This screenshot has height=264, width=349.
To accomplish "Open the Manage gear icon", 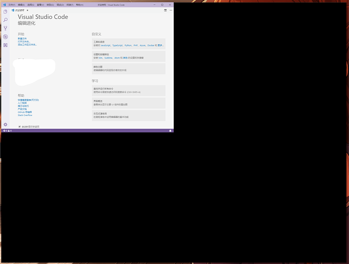I will click(x=5, y=125).
